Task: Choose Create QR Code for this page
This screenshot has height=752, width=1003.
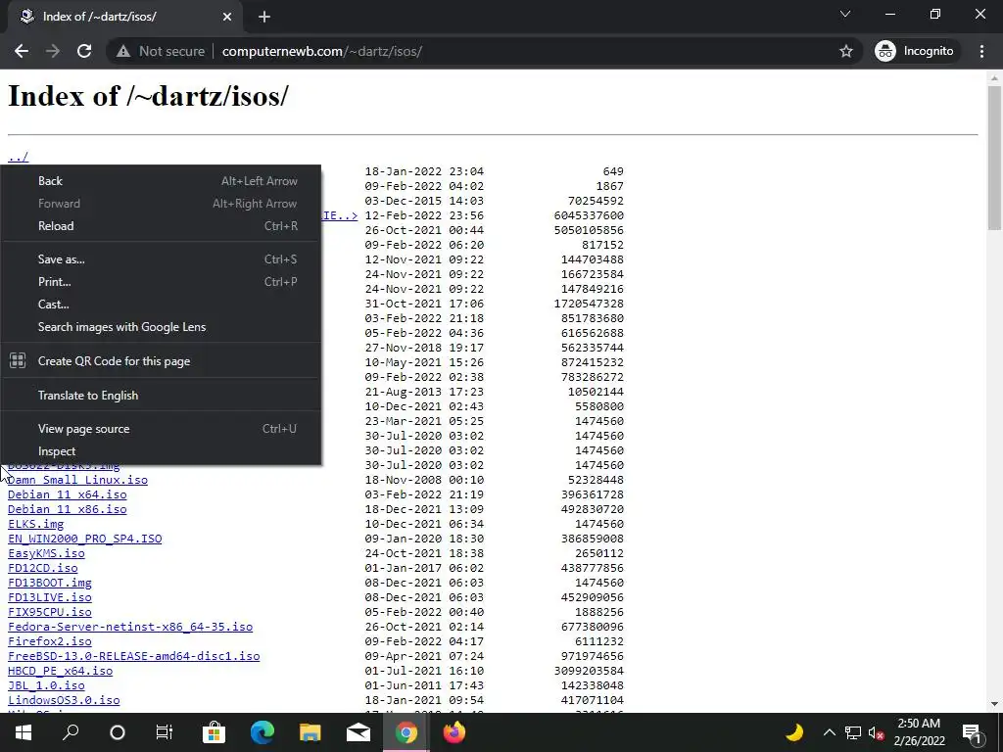Action: coord(161,361)
